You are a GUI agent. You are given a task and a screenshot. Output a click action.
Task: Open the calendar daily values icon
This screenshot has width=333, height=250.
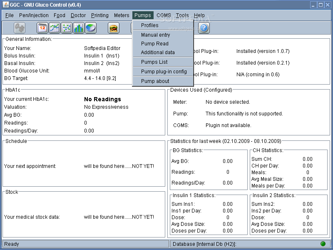(42, 28)
